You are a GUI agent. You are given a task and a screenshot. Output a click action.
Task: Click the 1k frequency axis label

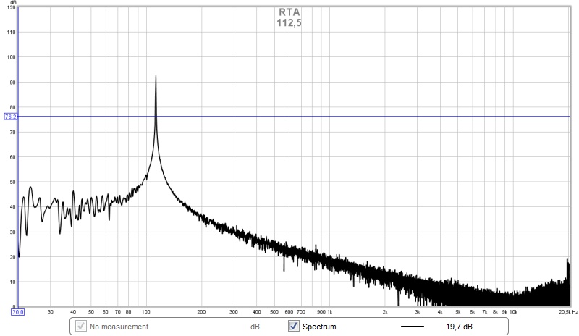click(x=330, y=312)
